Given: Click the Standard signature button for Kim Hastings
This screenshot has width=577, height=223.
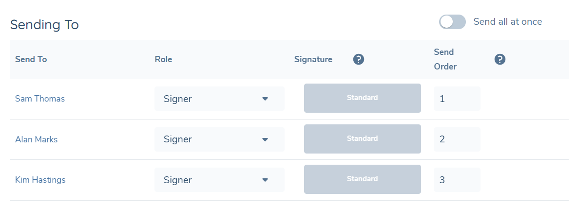Looking at the screenshot, I should pyautogui.click(x=362, y=179).
